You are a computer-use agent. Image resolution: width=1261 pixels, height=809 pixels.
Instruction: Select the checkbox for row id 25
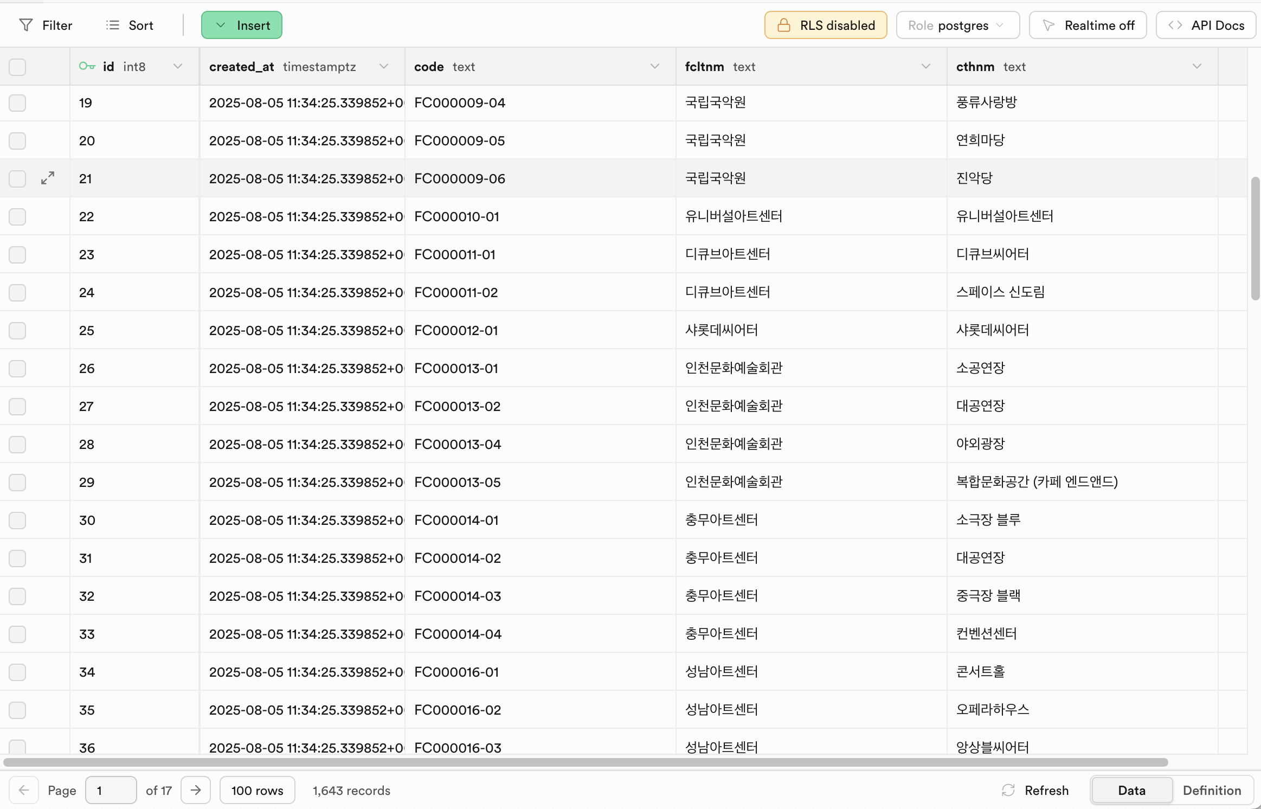click(x=17, y=330)
